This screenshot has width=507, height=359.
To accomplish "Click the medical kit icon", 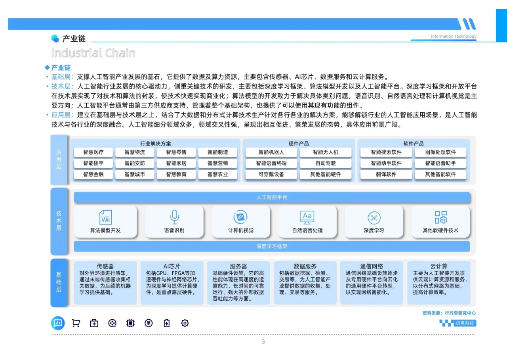I will click(x=94, y=323).
